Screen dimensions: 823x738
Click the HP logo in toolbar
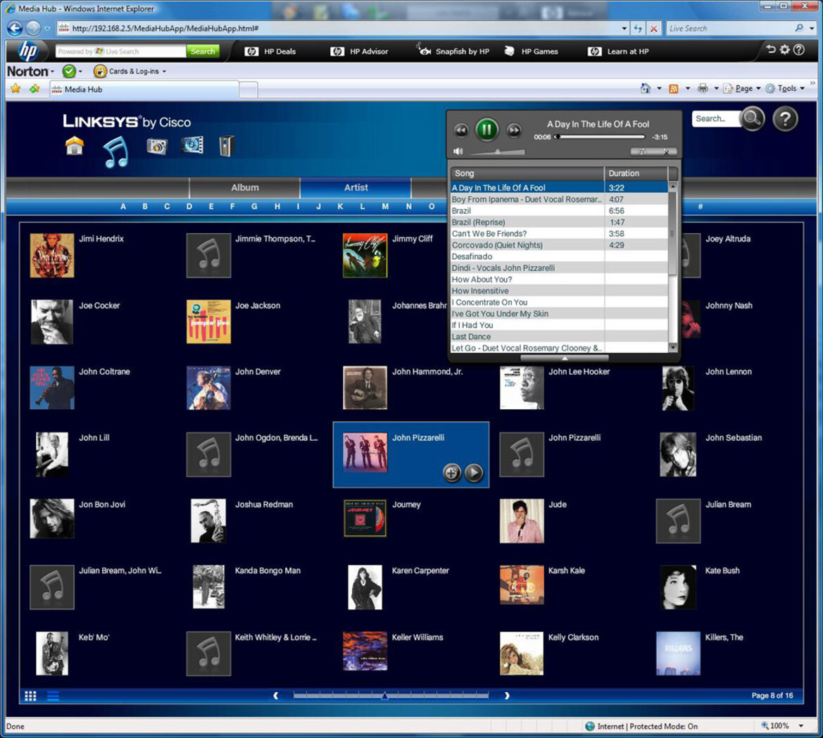tap(27, 51)
